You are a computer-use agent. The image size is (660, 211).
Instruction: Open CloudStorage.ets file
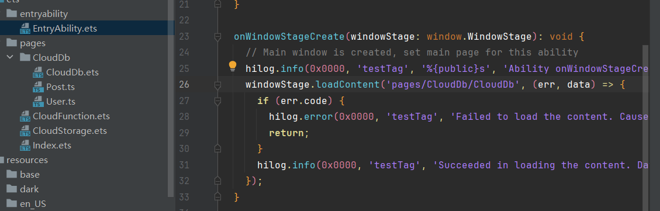tap(70, 130)
